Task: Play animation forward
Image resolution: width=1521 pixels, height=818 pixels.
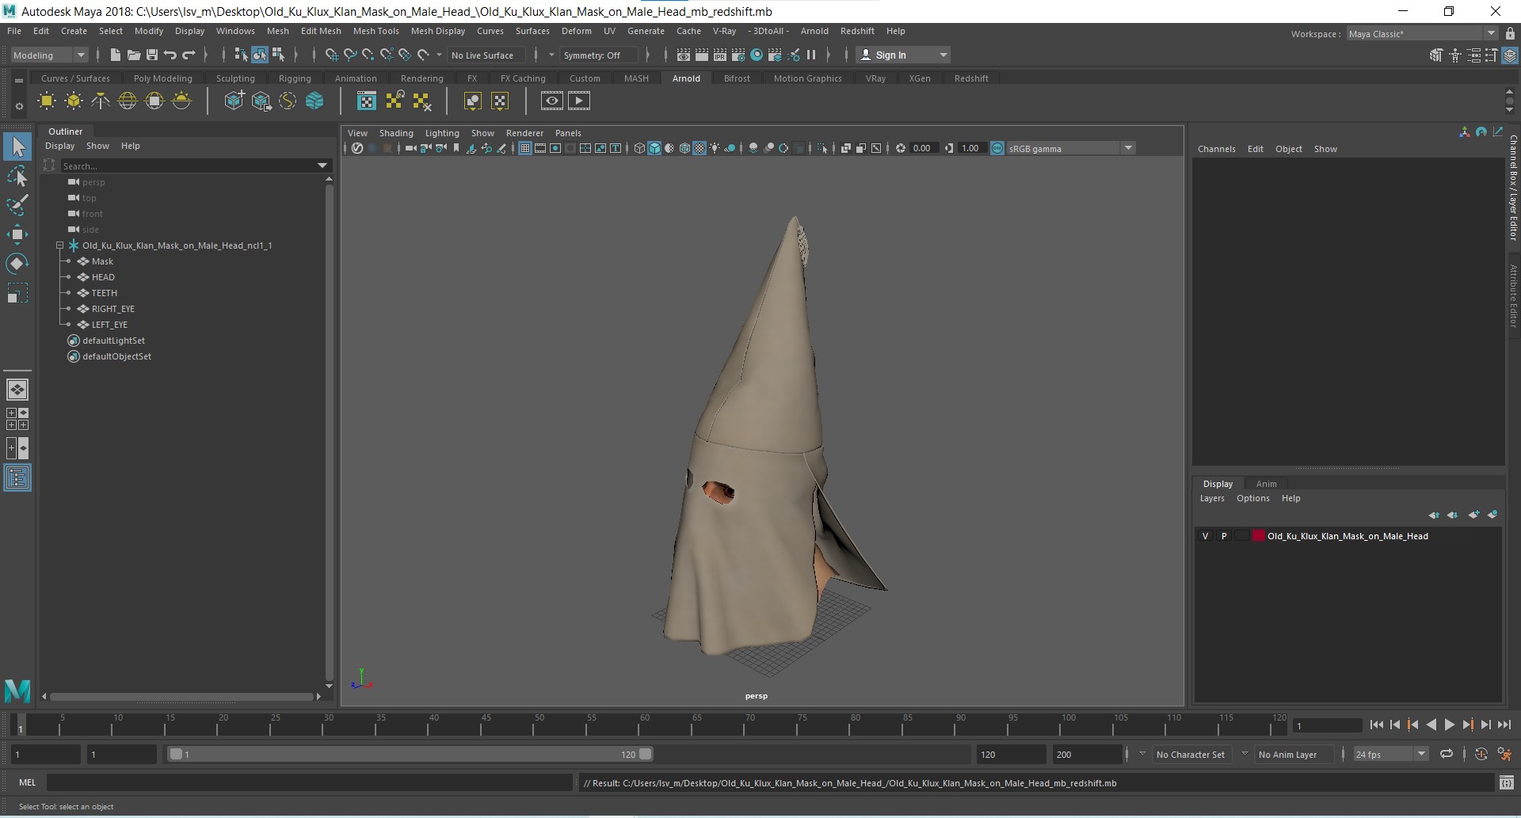Action: point(1449,725)
